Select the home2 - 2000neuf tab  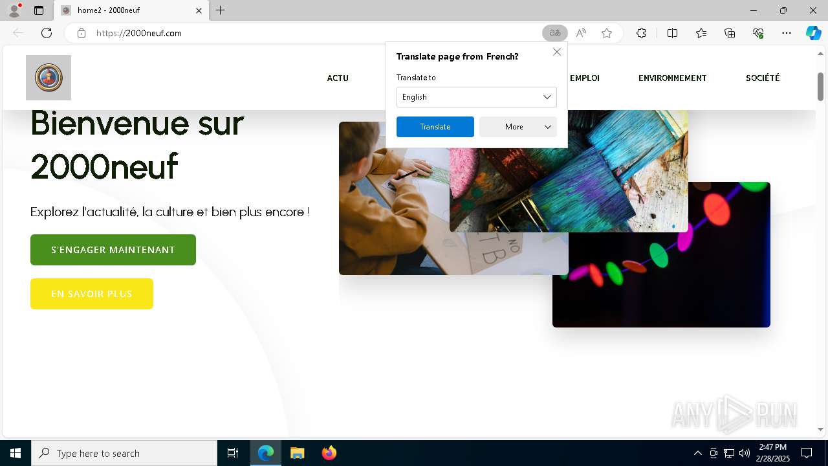[131, 10]
